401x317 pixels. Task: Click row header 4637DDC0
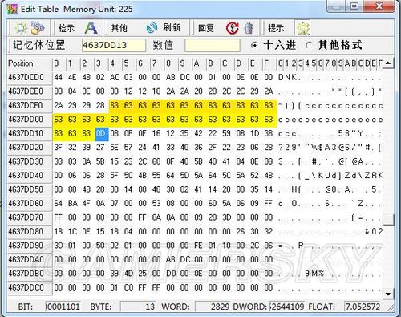coord(30,287)
